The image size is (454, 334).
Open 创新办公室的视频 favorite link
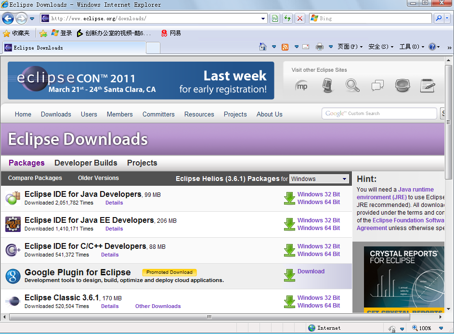click(x=114, y=33)
